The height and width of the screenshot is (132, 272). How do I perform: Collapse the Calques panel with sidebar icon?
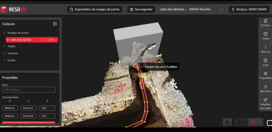pos(55,24)
